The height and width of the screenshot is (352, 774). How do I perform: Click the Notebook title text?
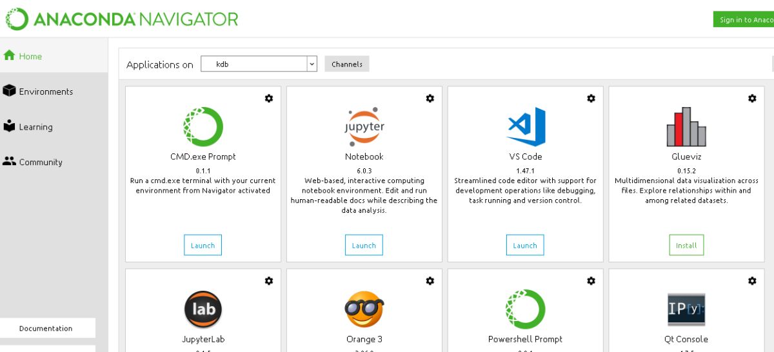click(x=364, y=157)
